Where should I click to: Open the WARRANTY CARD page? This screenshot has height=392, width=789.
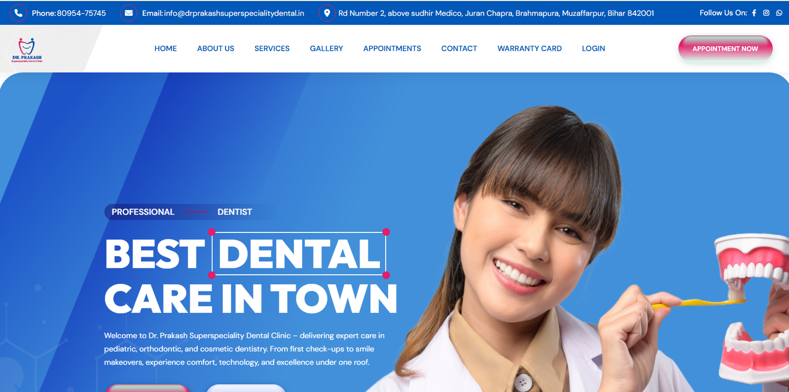(530, 48)
